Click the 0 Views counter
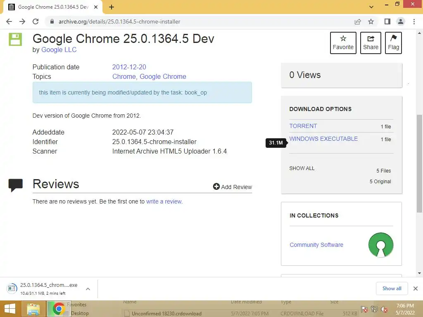Image resolution: width=423 pixels, height=317 pixels. click(305, 75)
